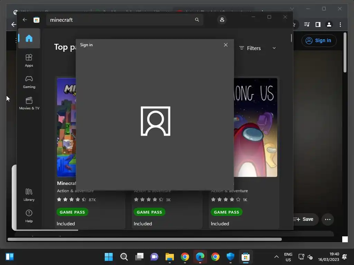Open Chrome media control queue icon

coord(307,24)
